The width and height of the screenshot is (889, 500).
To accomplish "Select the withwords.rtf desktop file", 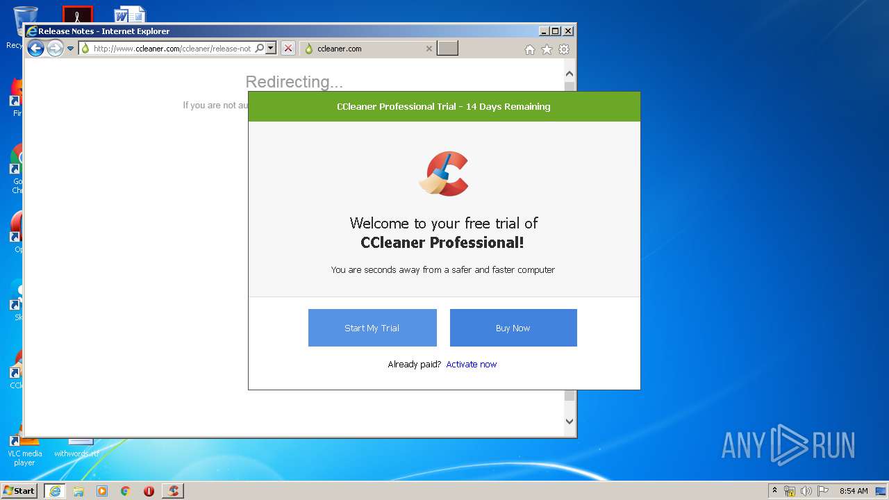I will pos(77,449).
